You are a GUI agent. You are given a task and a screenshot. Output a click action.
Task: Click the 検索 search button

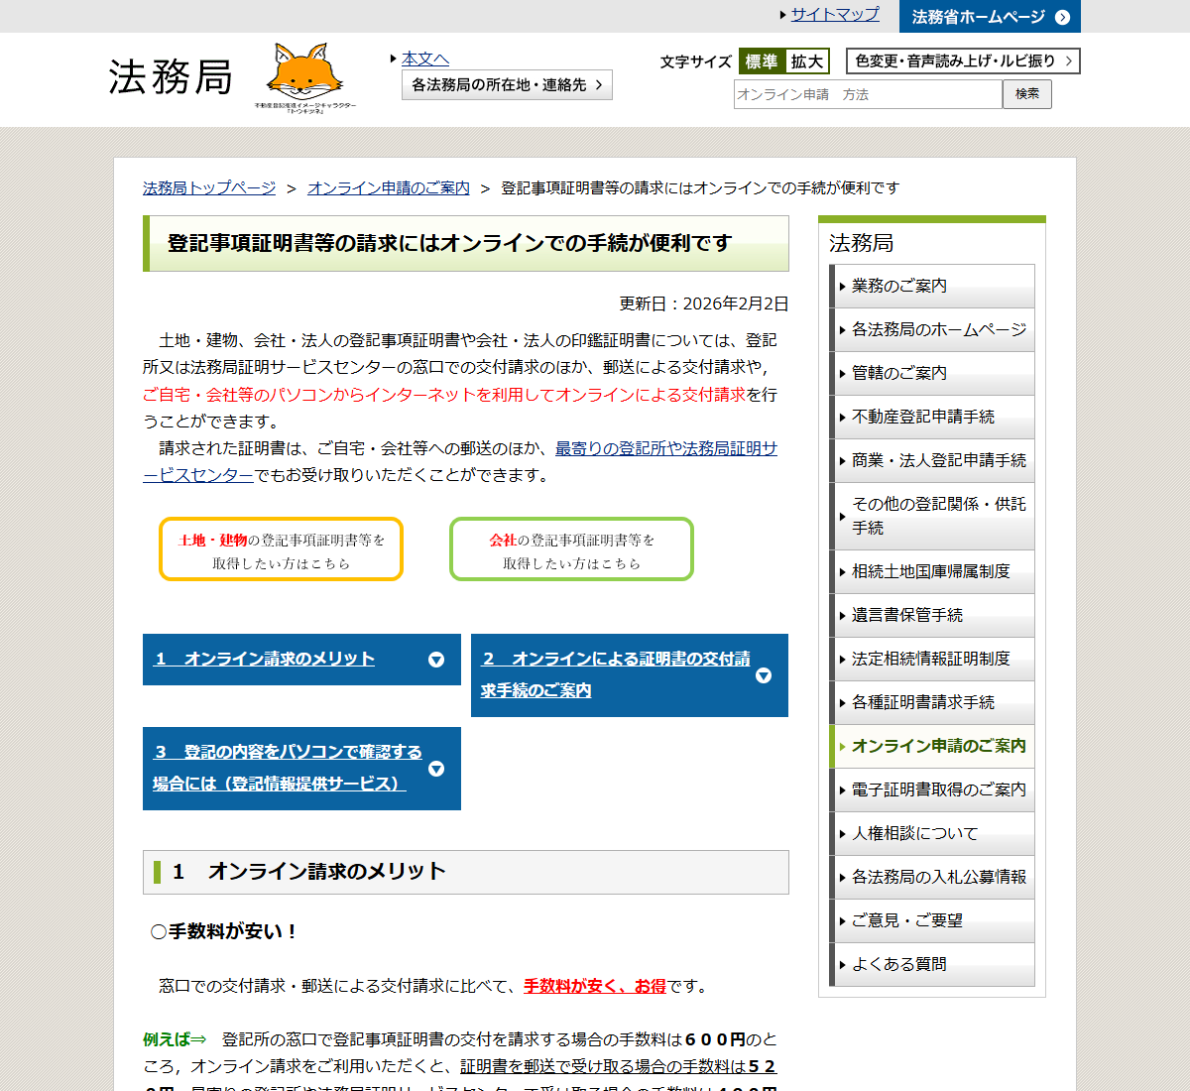pyautogui.click(x=1027, y=94)
